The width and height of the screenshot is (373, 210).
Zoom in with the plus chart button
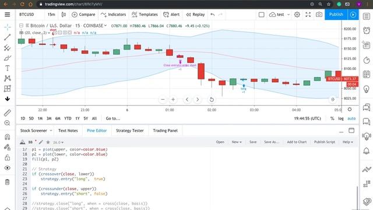(173, 100)
